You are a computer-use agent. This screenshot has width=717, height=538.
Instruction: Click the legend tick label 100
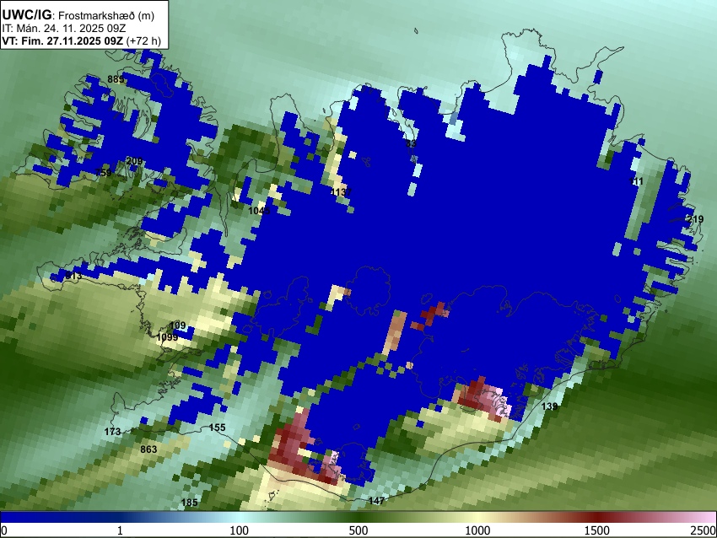(239, 530)
